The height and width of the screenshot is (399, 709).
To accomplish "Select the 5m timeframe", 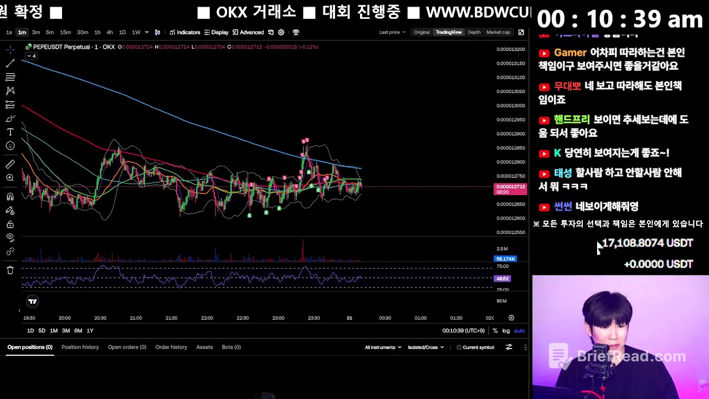I will click(50, 32).
